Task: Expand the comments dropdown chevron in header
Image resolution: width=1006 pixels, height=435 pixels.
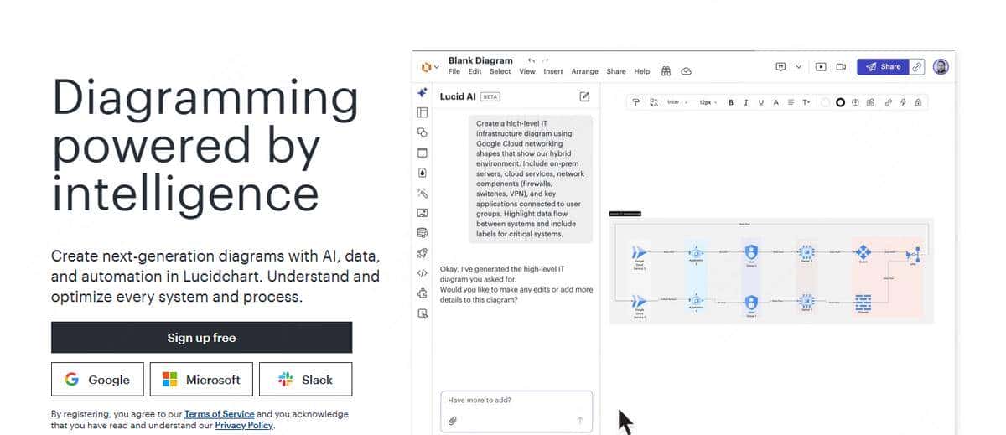Action: [x=799, y=67]
